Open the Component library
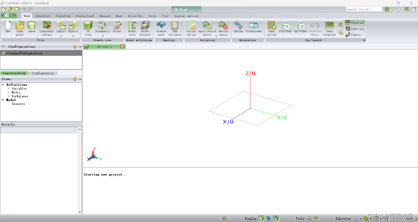Viewport: 418px width, 222px height. pyautogui.click(x=47, y=29)
